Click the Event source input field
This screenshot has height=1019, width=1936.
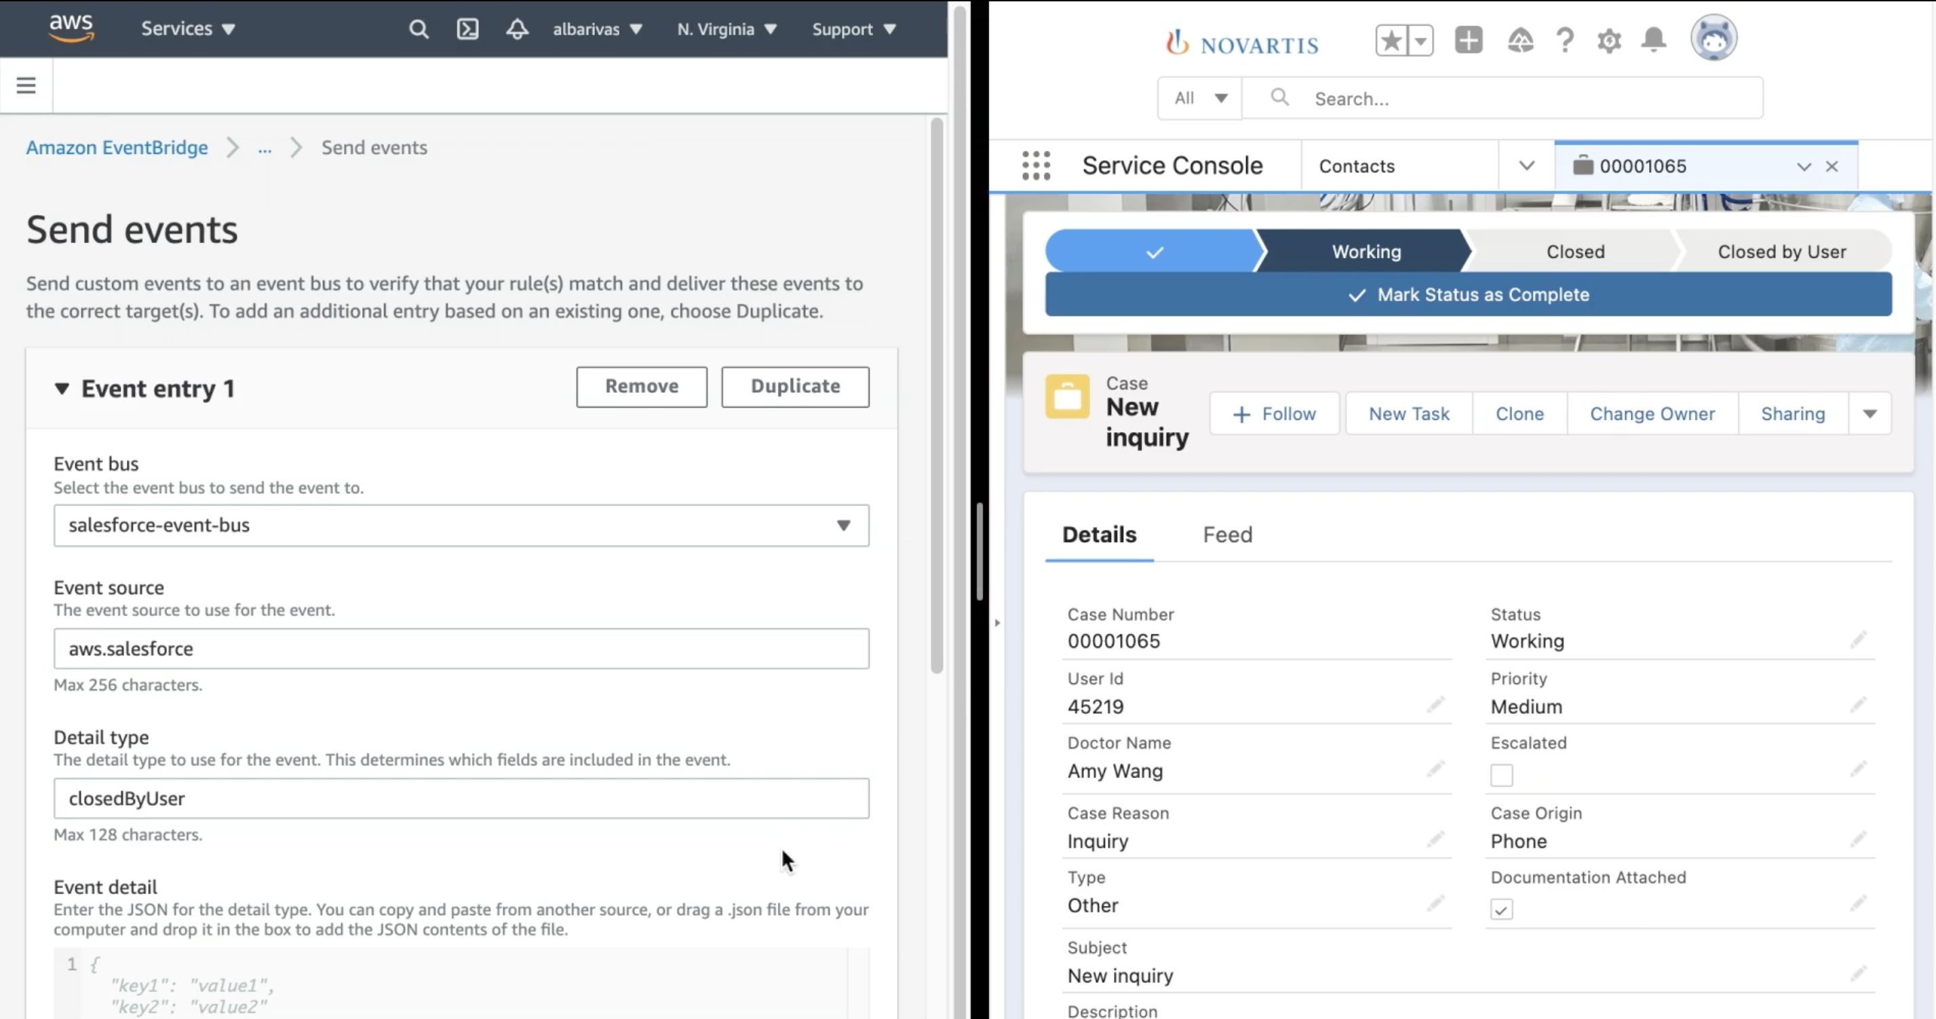coord(461,649)
